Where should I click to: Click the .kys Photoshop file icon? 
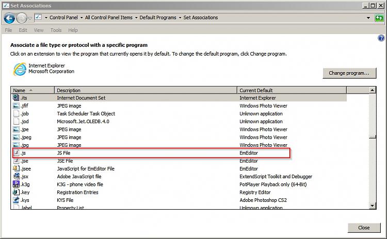coord(16,200)
